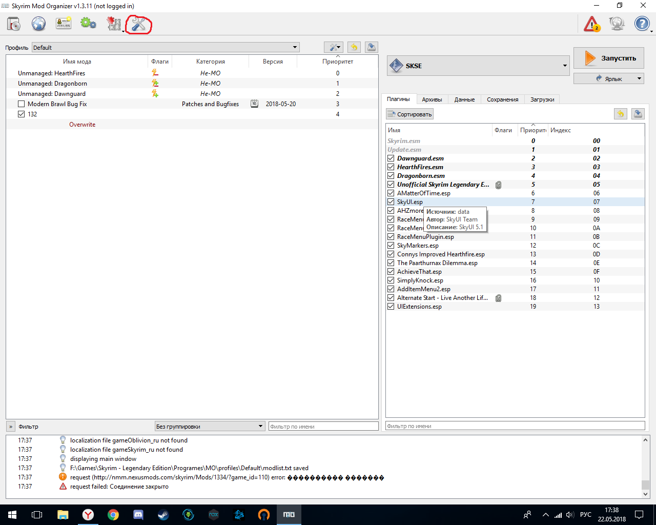This screenshot has width=656, height=525.
Task: Open Steam from the taskbar
Action: (x=163, y=515)
